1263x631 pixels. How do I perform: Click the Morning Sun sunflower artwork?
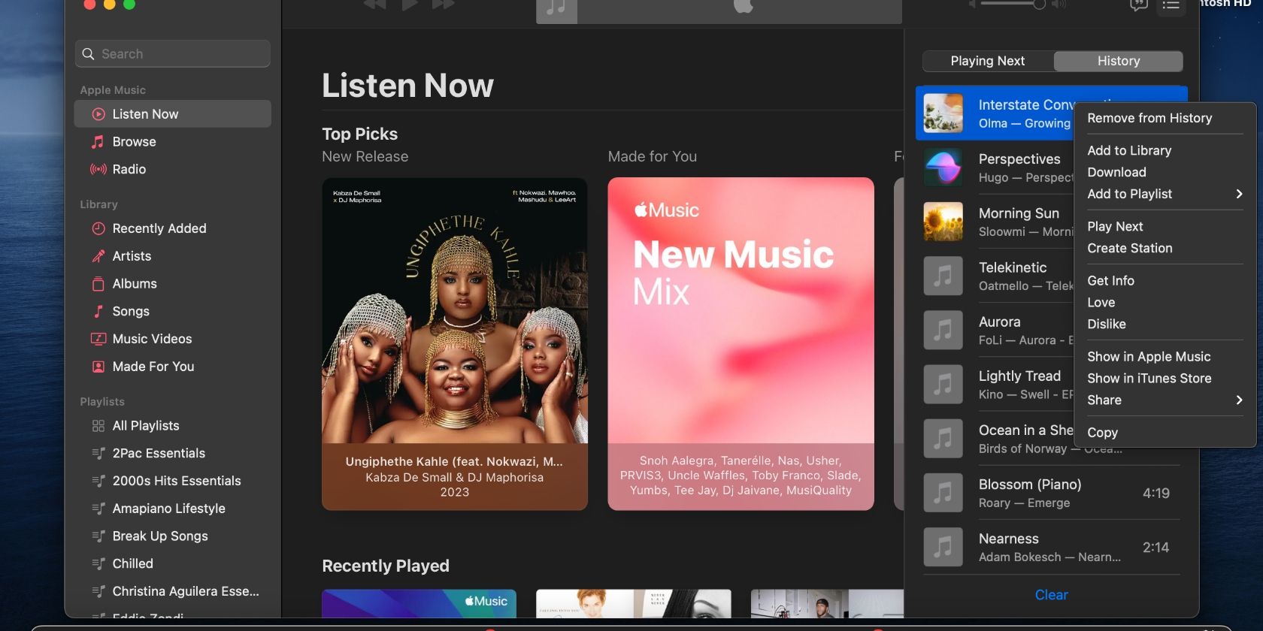(x=943, y=222)
